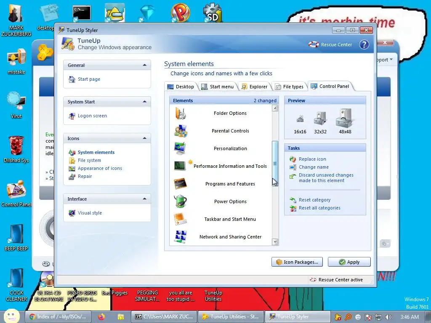The height and width of the screenshot is (323, 431).
Task: Open Firefox from the taskbar
Action: click(101, 317)
